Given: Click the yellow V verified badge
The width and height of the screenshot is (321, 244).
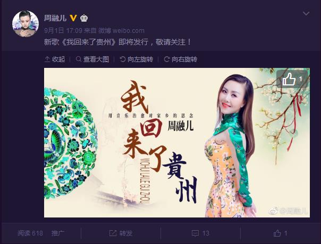Looking at the screenshot, I should [73, 18].
